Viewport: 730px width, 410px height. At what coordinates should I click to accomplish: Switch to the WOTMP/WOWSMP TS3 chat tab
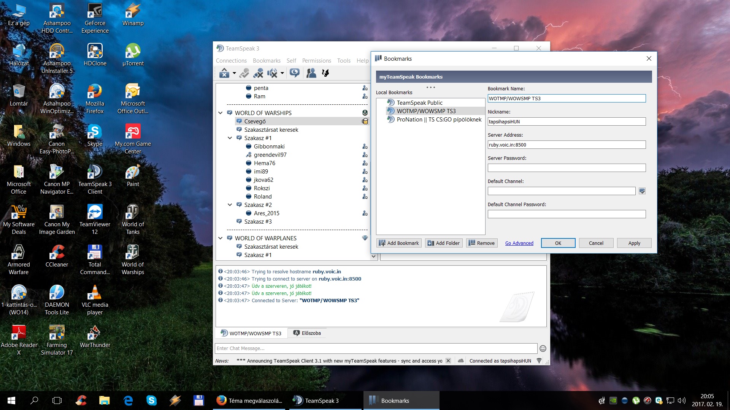pos(251,333)
